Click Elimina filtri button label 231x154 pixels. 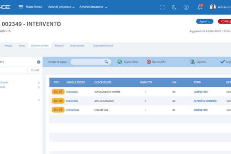(159, 62)
